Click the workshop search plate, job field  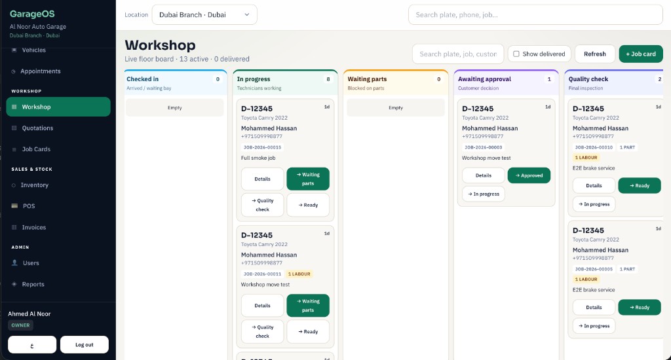click(458, 54)
